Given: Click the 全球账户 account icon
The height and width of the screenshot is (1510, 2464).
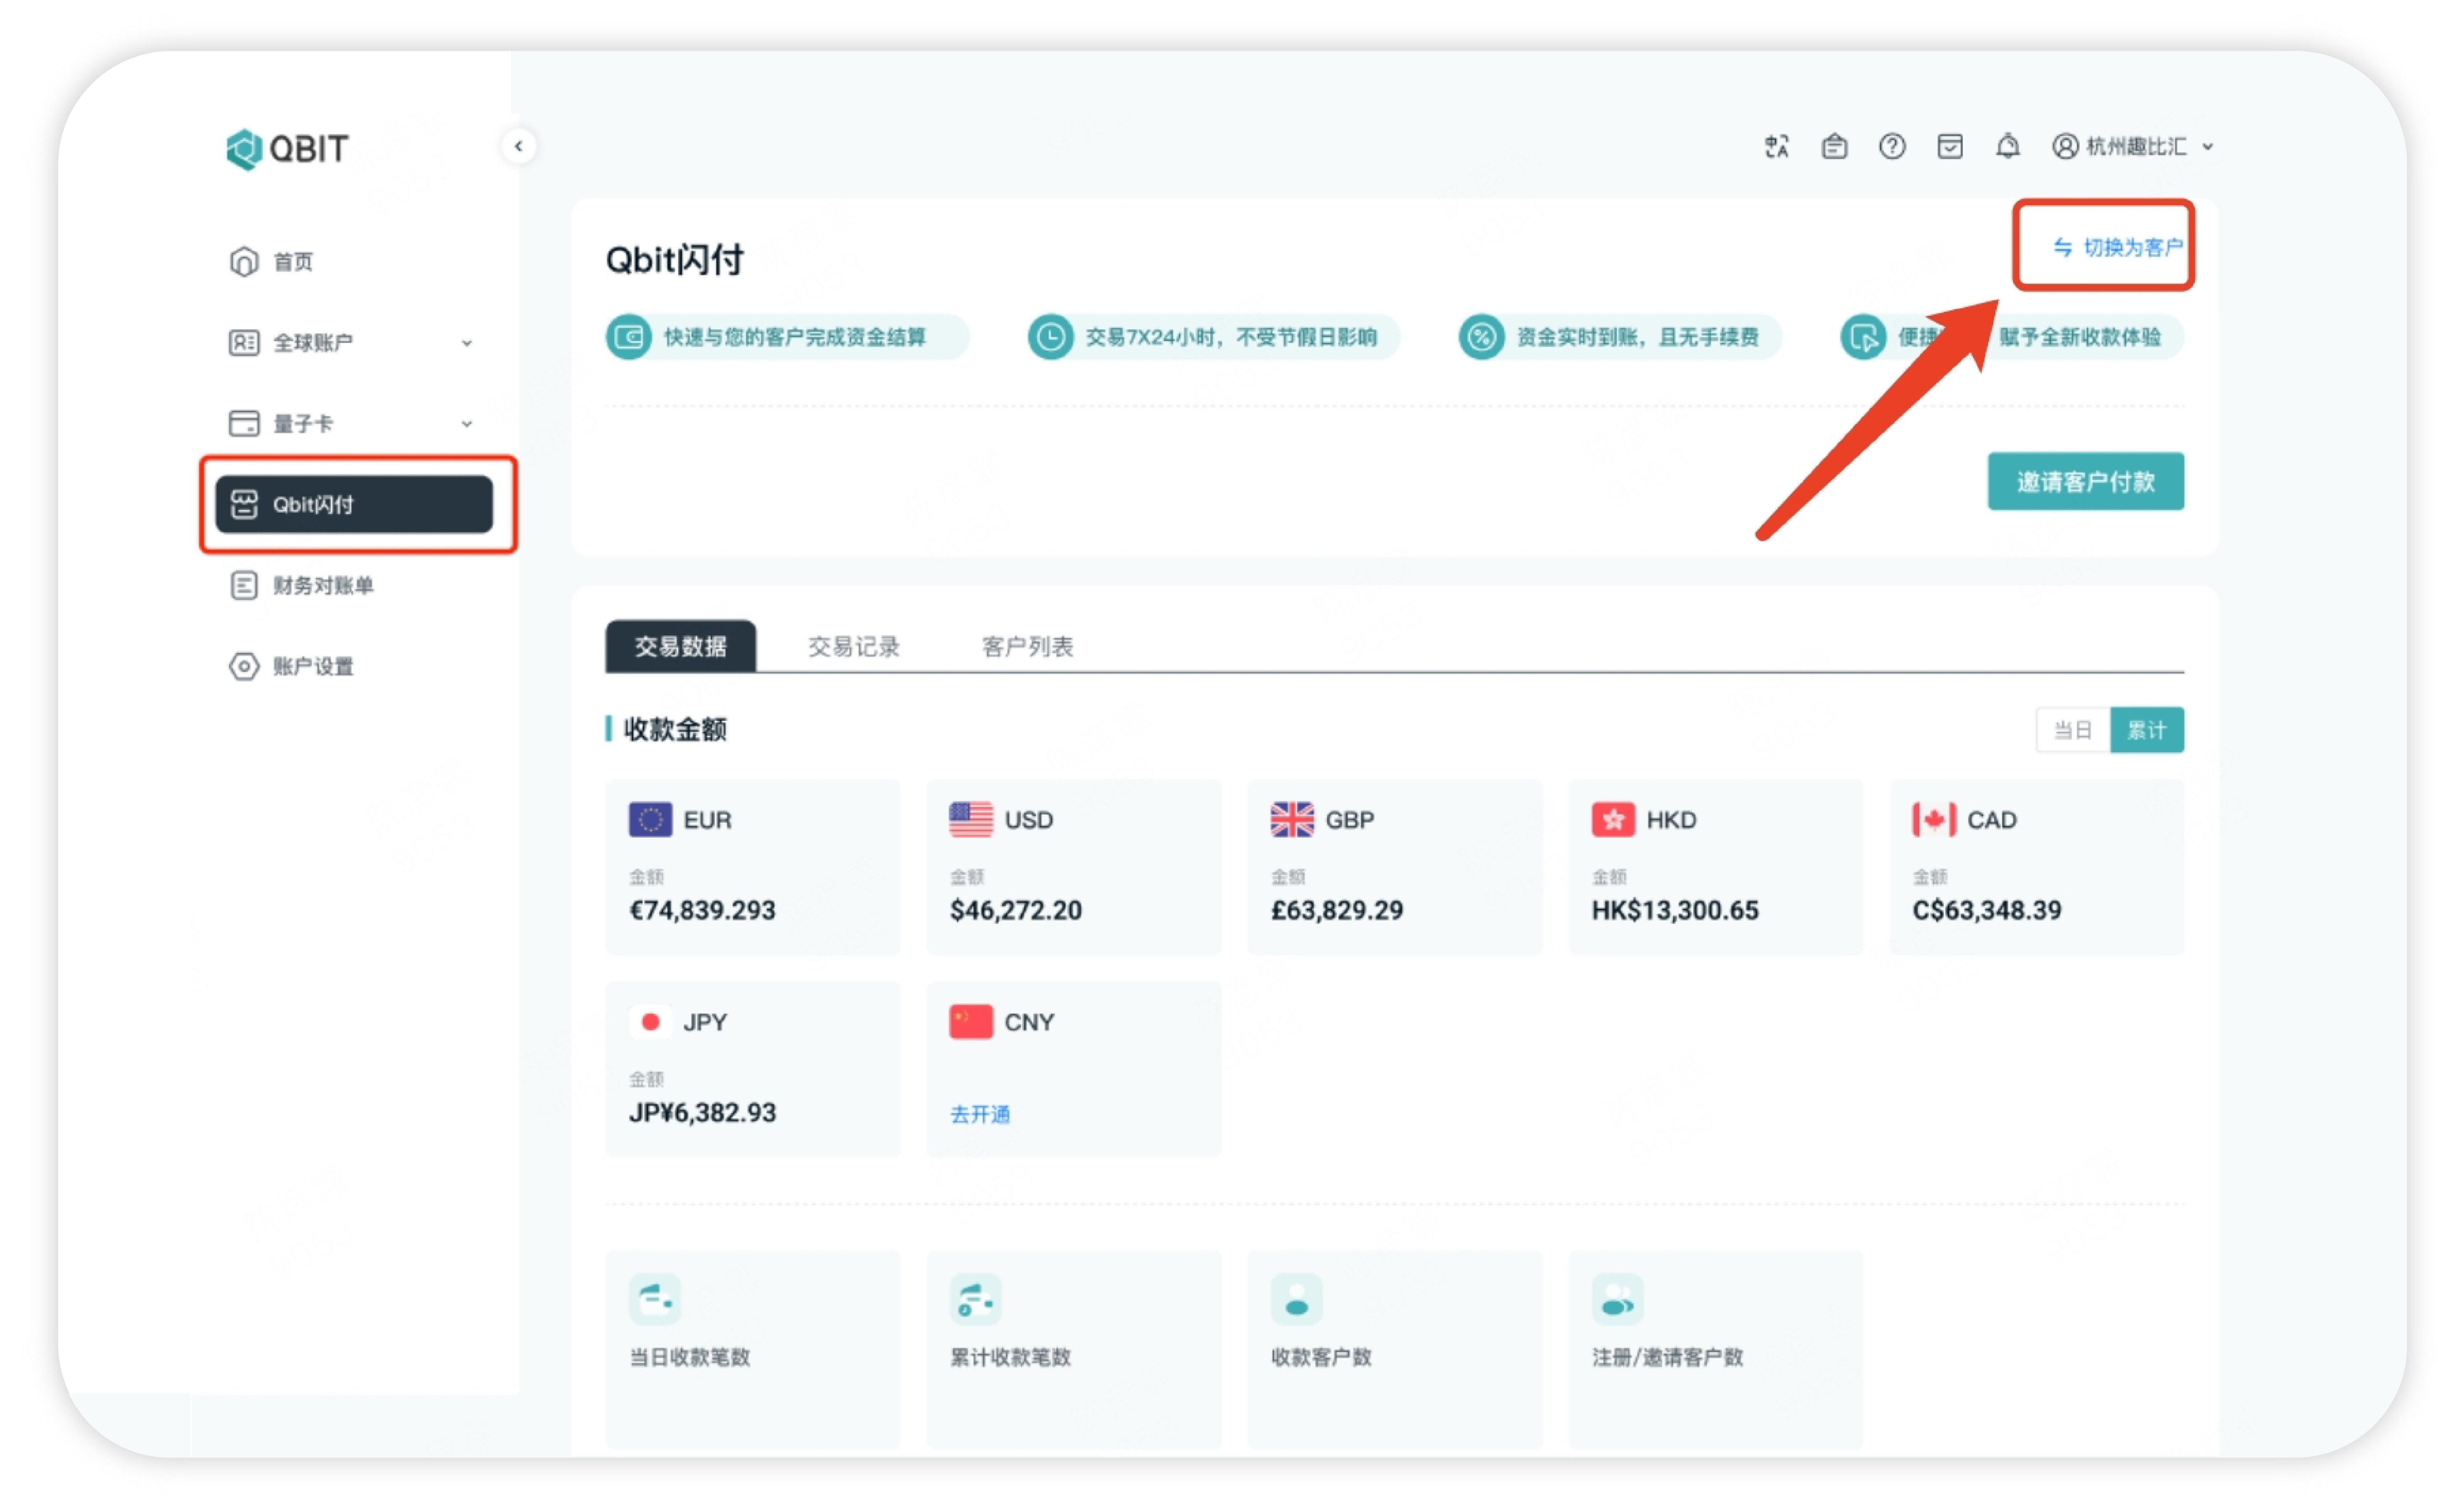Looking at the screenshot, I should pyautogui.click(x=245, y=343).
